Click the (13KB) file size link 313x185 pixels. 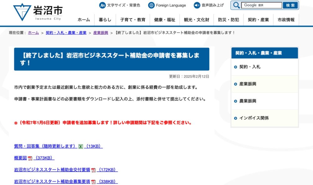coord(93,146)
